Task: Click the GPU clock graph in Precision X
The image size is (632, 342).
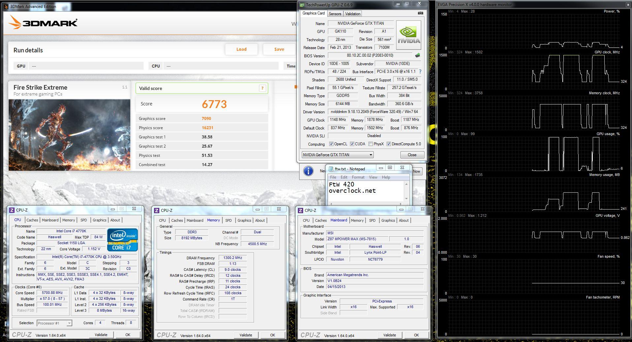Action: pyautogui.click(x=533, y=71)
